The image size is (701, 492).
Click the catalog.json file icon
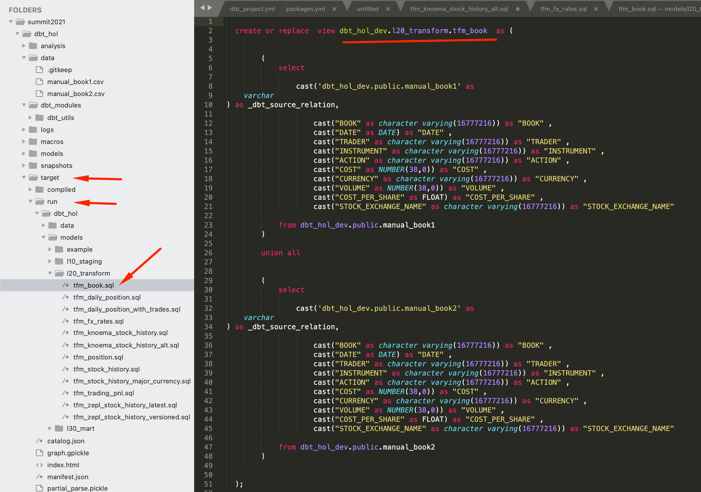tap(39, 441)
